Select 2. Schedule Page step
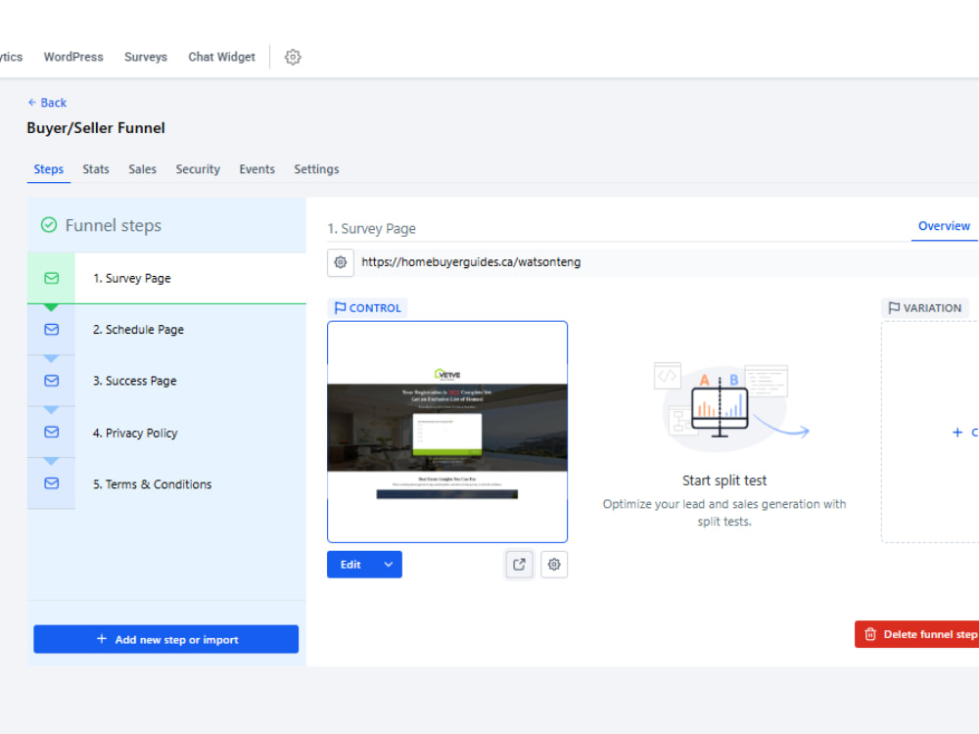 click(x=166, y=330)
